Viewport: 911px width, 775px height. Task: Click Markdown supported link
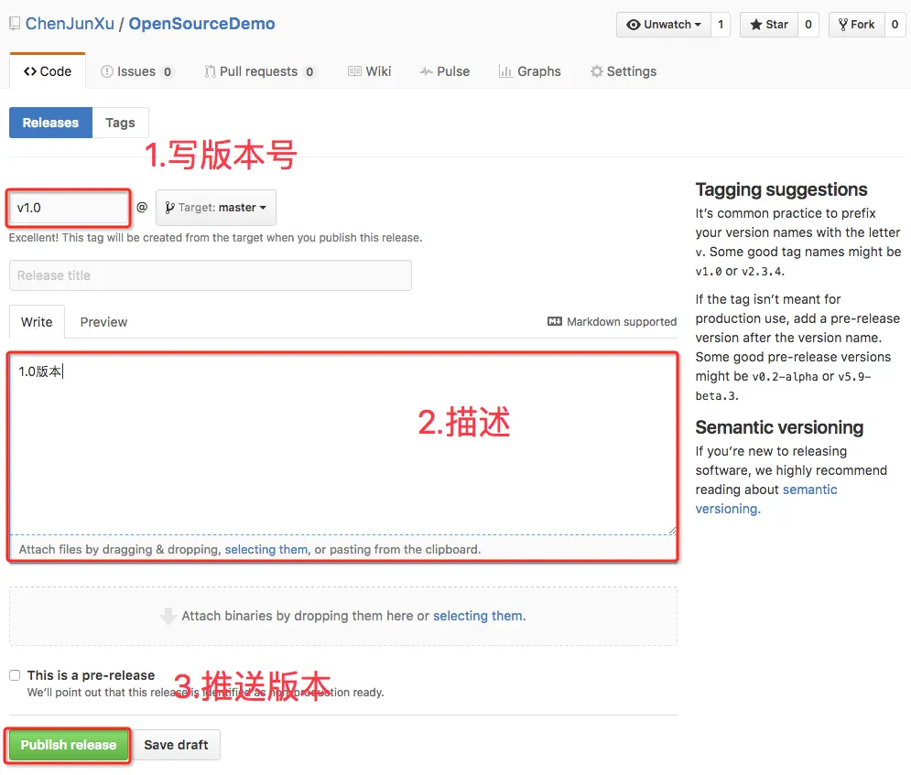pos(612,321)
